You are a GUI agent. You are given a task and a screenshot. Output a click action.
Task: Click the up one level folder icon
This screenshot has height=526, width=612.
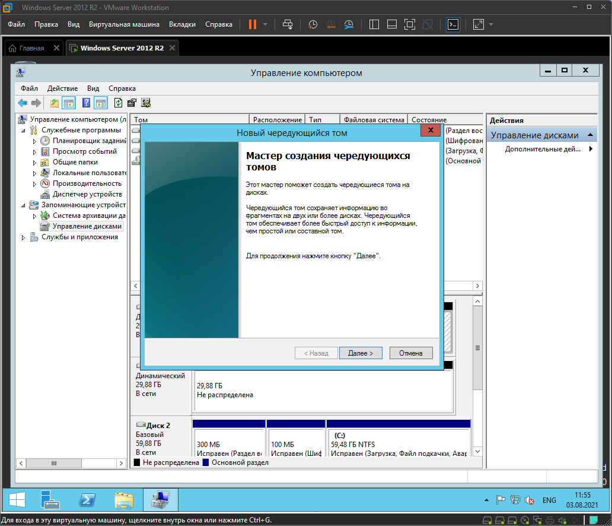[x=54, y=103]
